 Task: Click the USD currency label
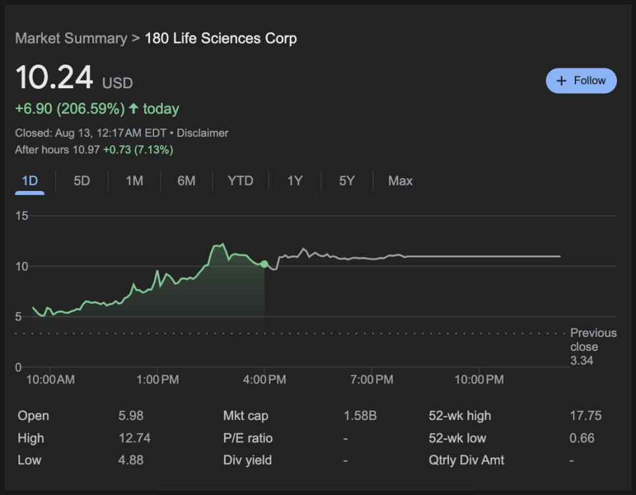117,83
